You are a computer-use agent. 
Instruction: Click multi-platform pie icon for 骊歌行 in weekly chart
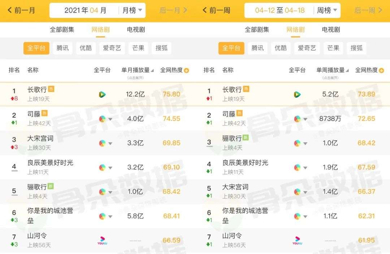coord(298,143)
